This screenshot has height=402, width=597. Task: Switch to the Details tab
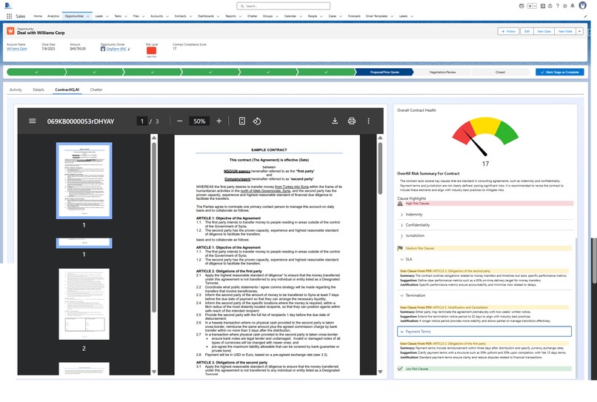(39, 90)
